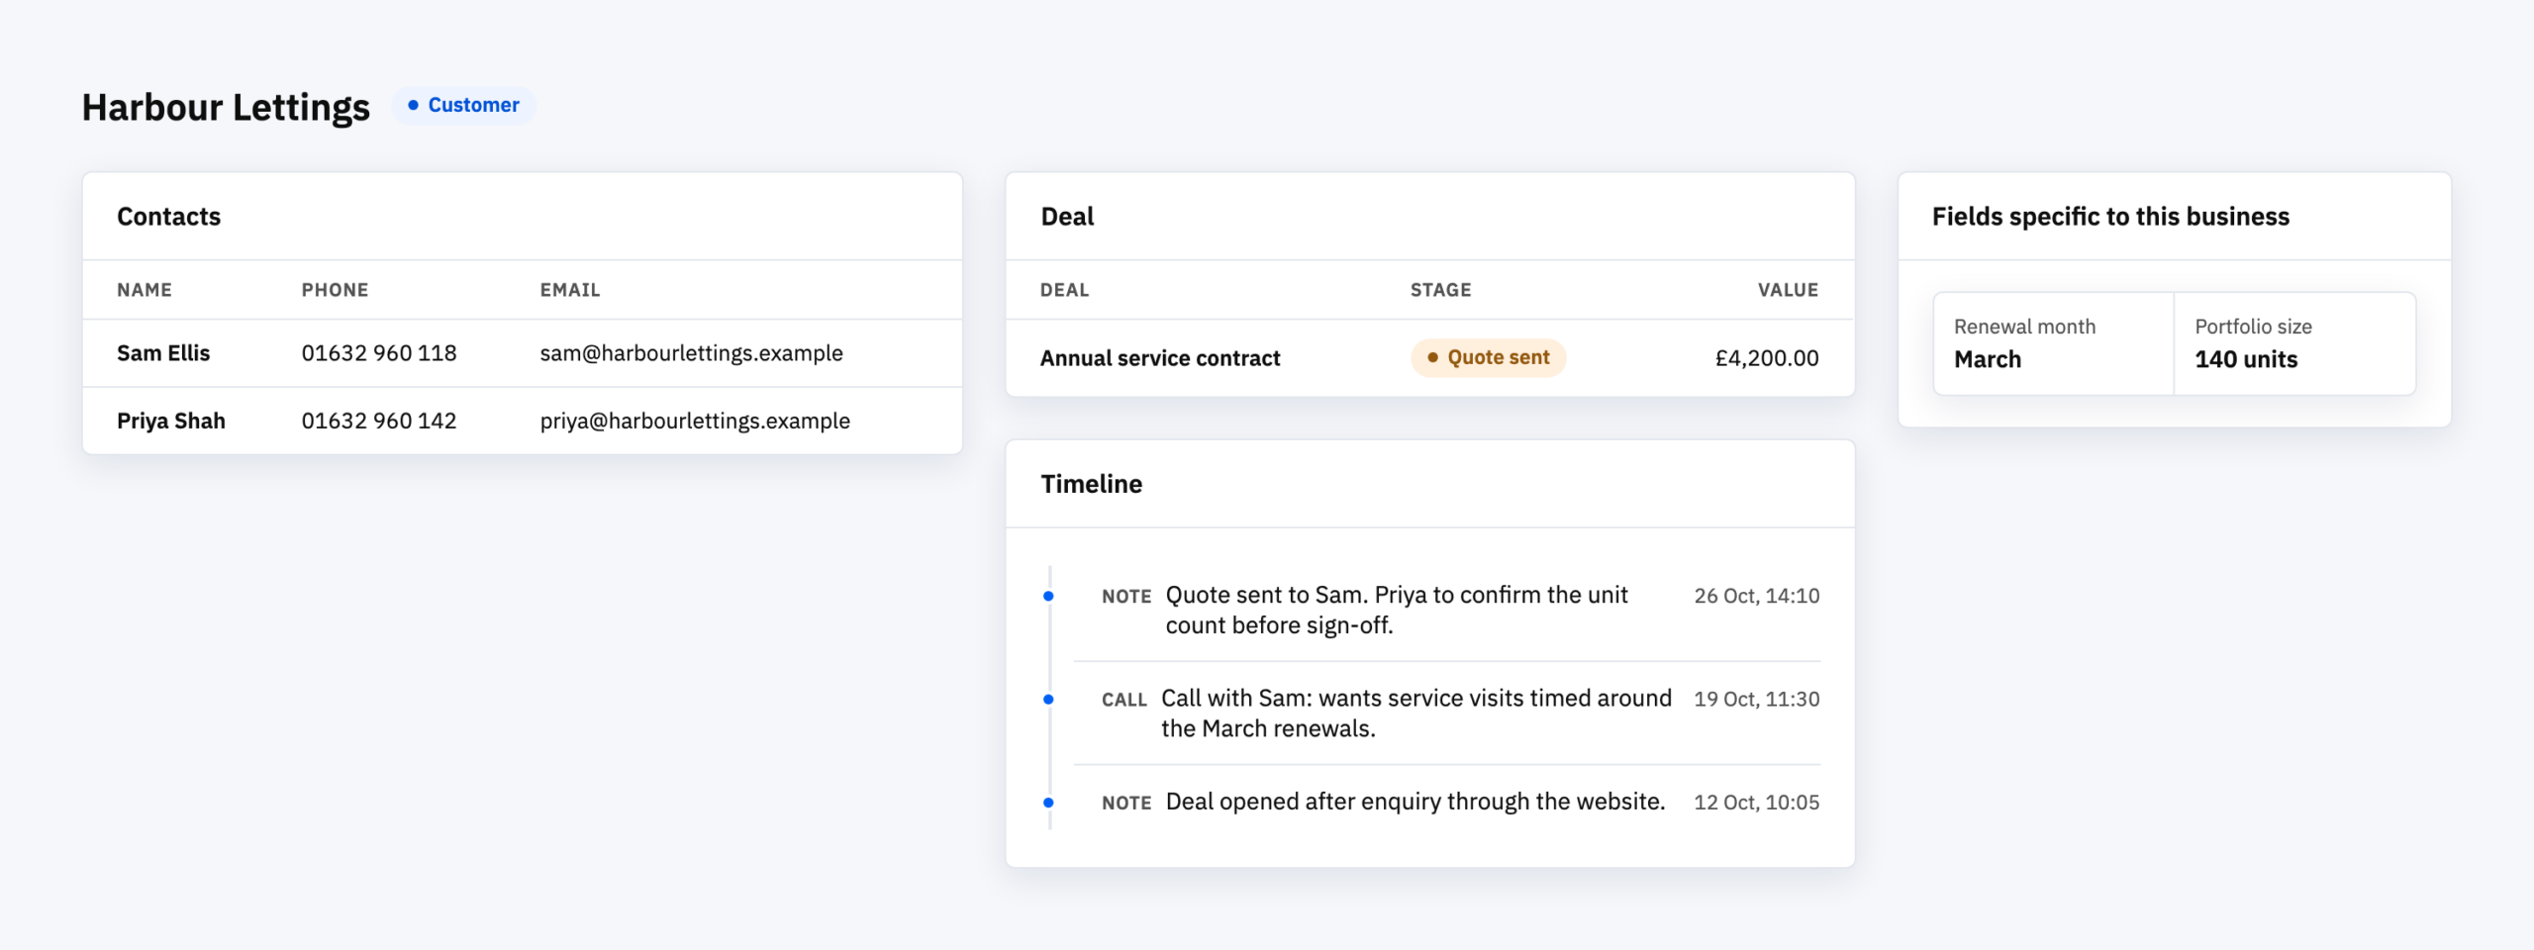This screenshot has height=950, width=2534.
Task: Select phone number 01632 960 118
Action: (x=379, y=353)
